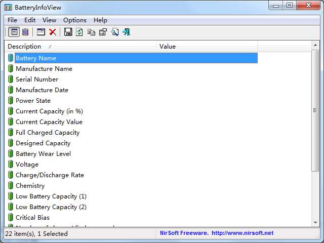
Task: Click the floppy disk Save icon
Action: [68, 32]
